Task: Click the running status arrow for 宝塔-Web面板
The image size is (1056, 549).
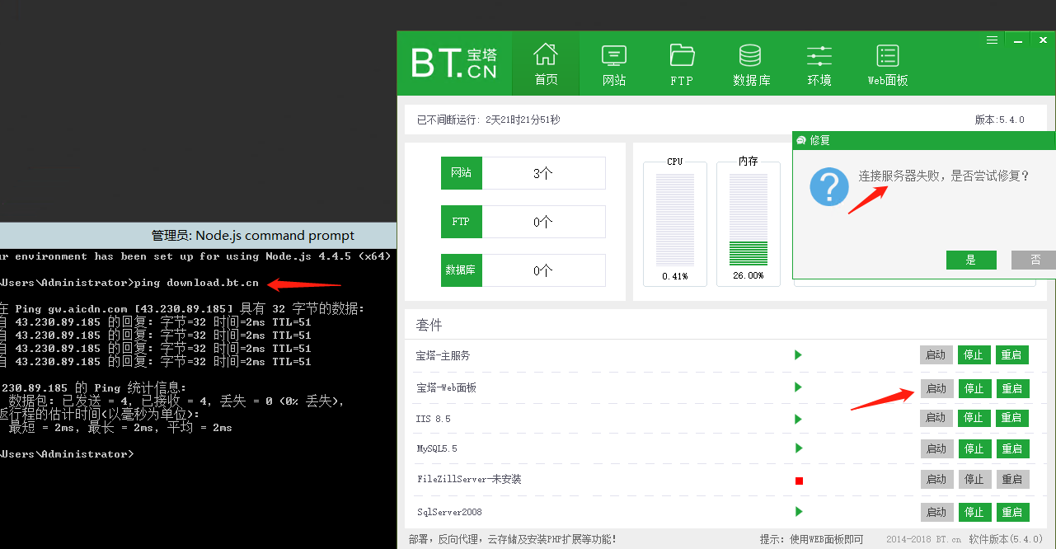Action: point(798,387)
